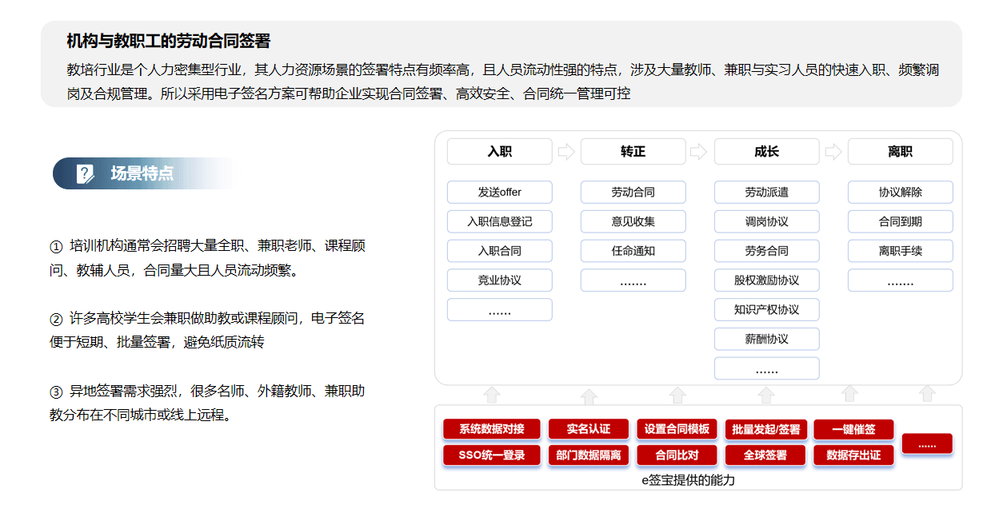Image resolution: width=995 pixels, height=517 pixels.
Task: Select the 离职 stage header
Action: pos(901,152)
